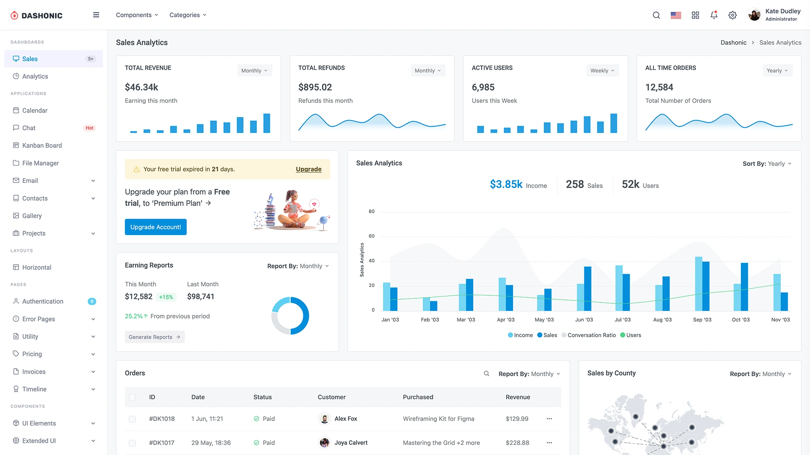The width and height of the screenshot is (810, 455).
Task: Open the Kanban Board in the sidebar
Action: [42, 145]
